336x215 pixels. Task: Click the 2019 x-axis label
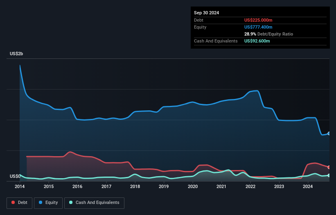click(164, 186)
